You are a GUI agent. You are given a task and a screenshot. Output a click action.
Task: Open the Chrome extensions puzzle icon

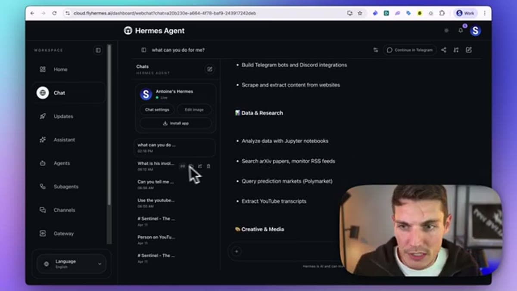(442, 13)
